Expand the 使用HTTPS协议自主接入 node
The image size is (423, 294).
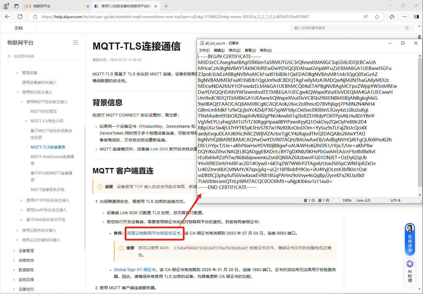click(x=22, y=200)
